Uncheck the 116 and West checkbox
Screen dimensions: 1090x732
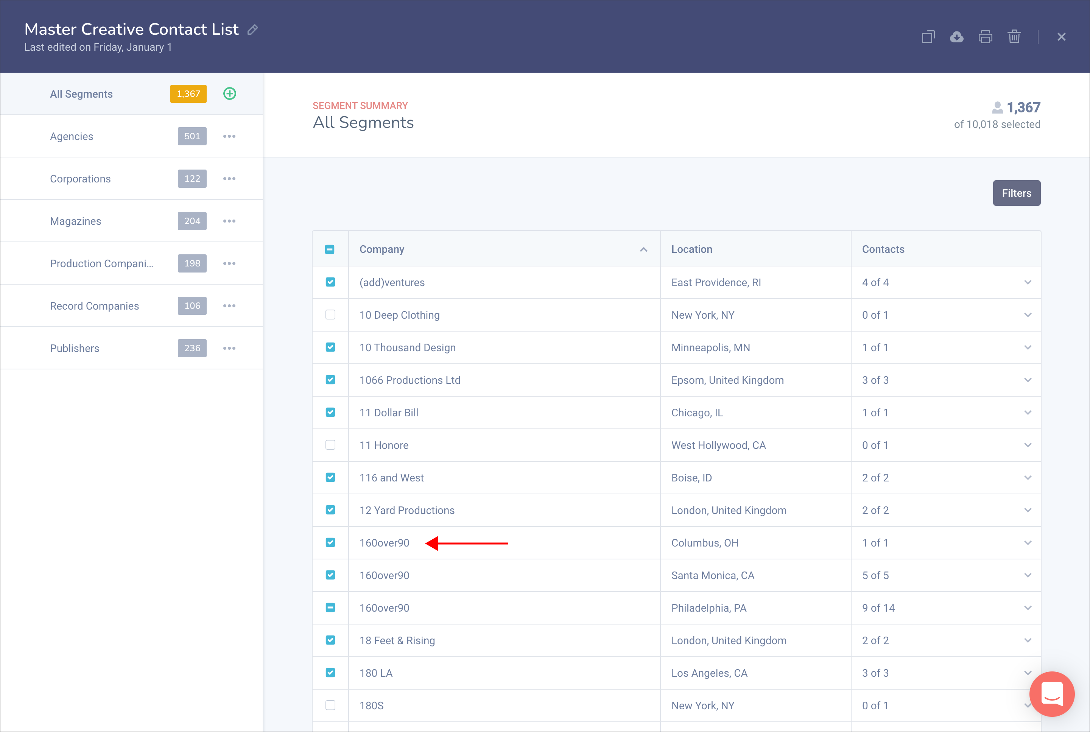click(330, 478)
